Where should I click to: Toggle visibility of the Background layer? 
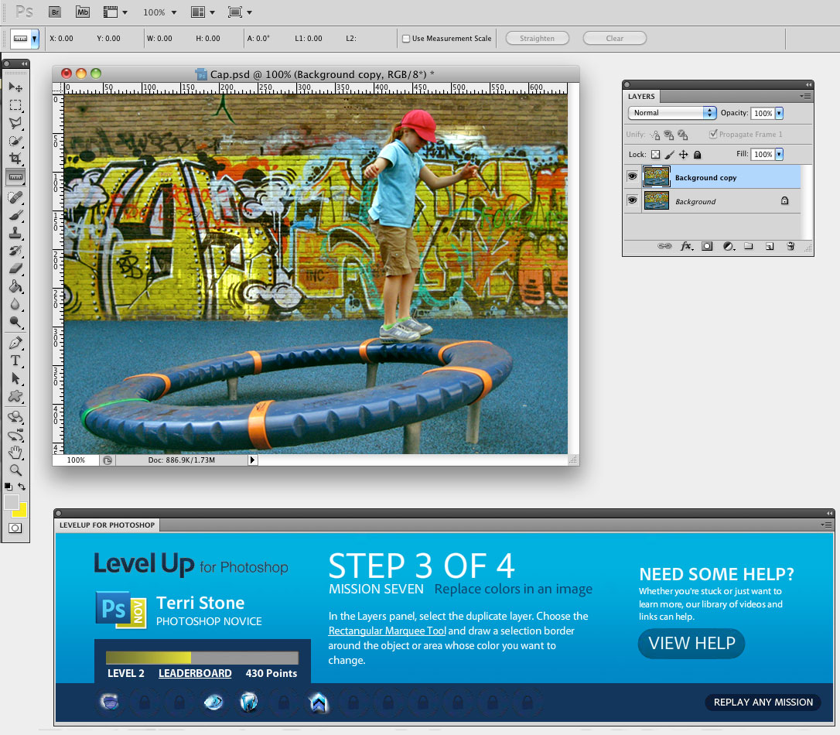click(632, 201)
